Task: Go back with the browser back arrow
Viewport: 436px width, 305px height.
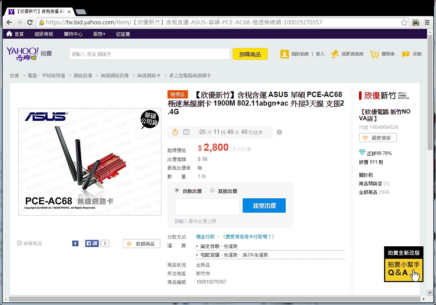Action: [x=9, y=22]
